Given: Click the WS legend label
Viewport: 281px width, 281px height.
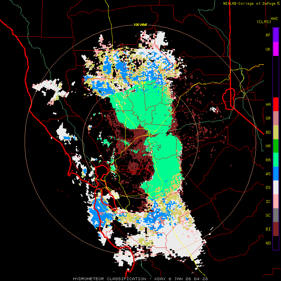Looking at the screenshot, I should coord(268,174).
